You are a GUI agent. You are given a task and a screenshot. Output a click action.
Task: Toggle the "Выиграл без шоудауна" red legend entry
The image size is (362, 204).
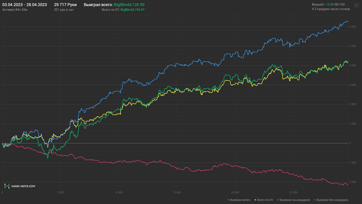tap(331, 200)
